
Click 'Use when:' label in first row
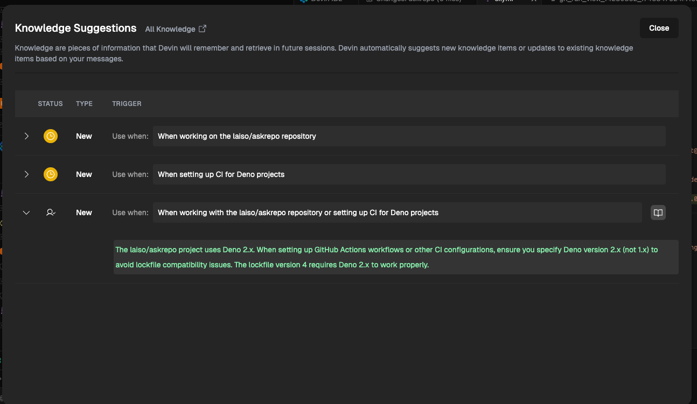point(130,136)
